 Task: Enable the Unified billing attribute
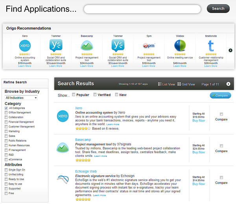point(6,175)
